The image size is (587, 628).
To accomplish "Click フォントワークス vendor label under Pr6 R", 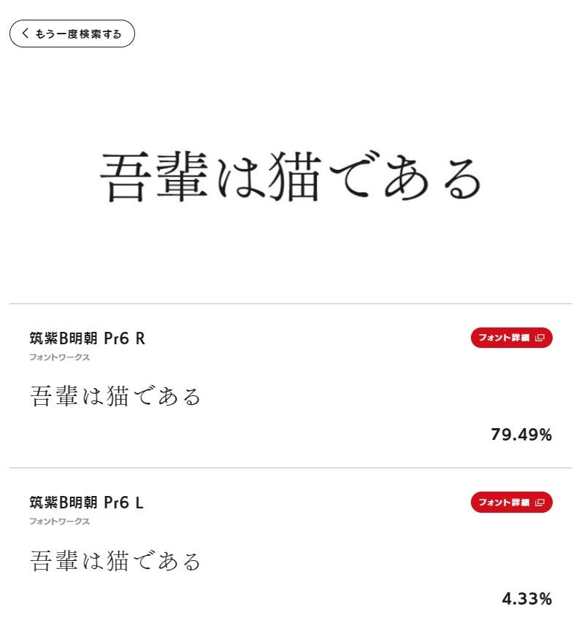I will (x=59, y=357).
